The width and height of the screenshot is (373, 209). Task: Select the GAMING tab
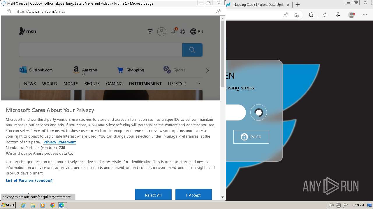click(114, 84)
